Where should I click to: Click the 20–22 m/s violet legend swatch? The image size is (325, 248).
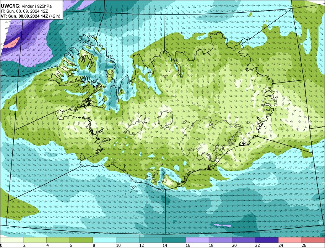(x=244, y=240)
